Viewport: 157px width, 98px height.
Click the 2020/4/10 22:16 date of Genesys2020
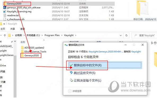tap(61, 4)
